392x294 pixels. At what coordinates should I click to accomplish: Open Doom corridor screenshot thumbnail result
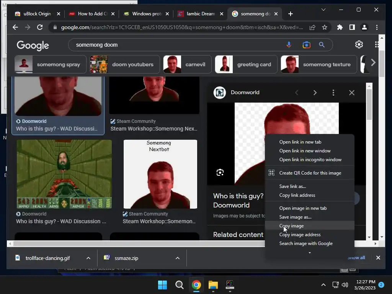(64, 174)
